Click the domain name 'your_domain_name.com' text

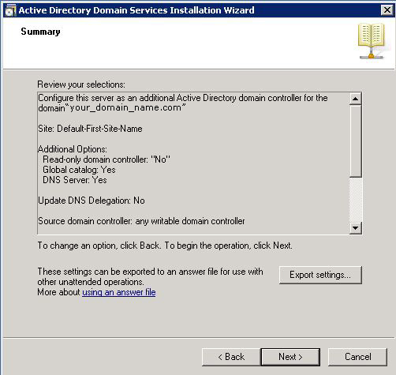click(125, 108)
